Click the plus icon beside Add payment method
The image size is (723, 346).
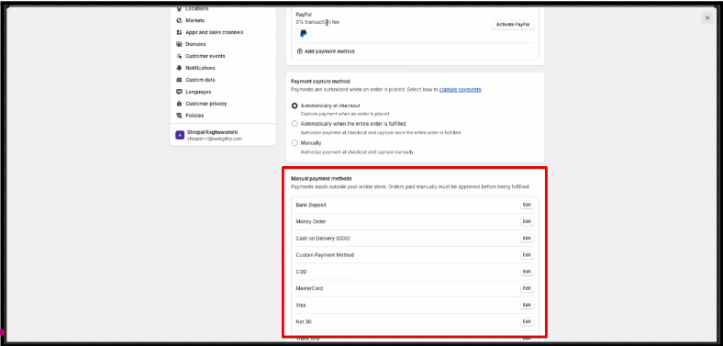300,51
